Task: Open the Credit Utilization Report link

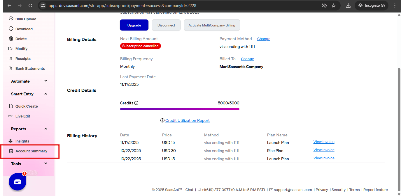Action: click(x=187, y=120)
